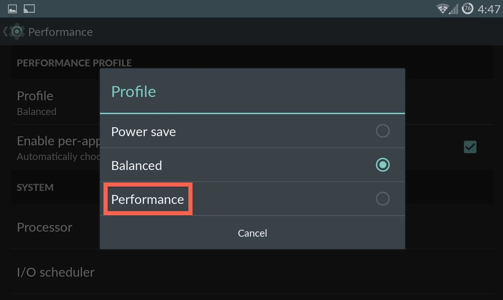Image resolution: width=503 pixels, height=300 pixels.
Task: Tap the Wi-Fi signal status icon
Action: 442,9
